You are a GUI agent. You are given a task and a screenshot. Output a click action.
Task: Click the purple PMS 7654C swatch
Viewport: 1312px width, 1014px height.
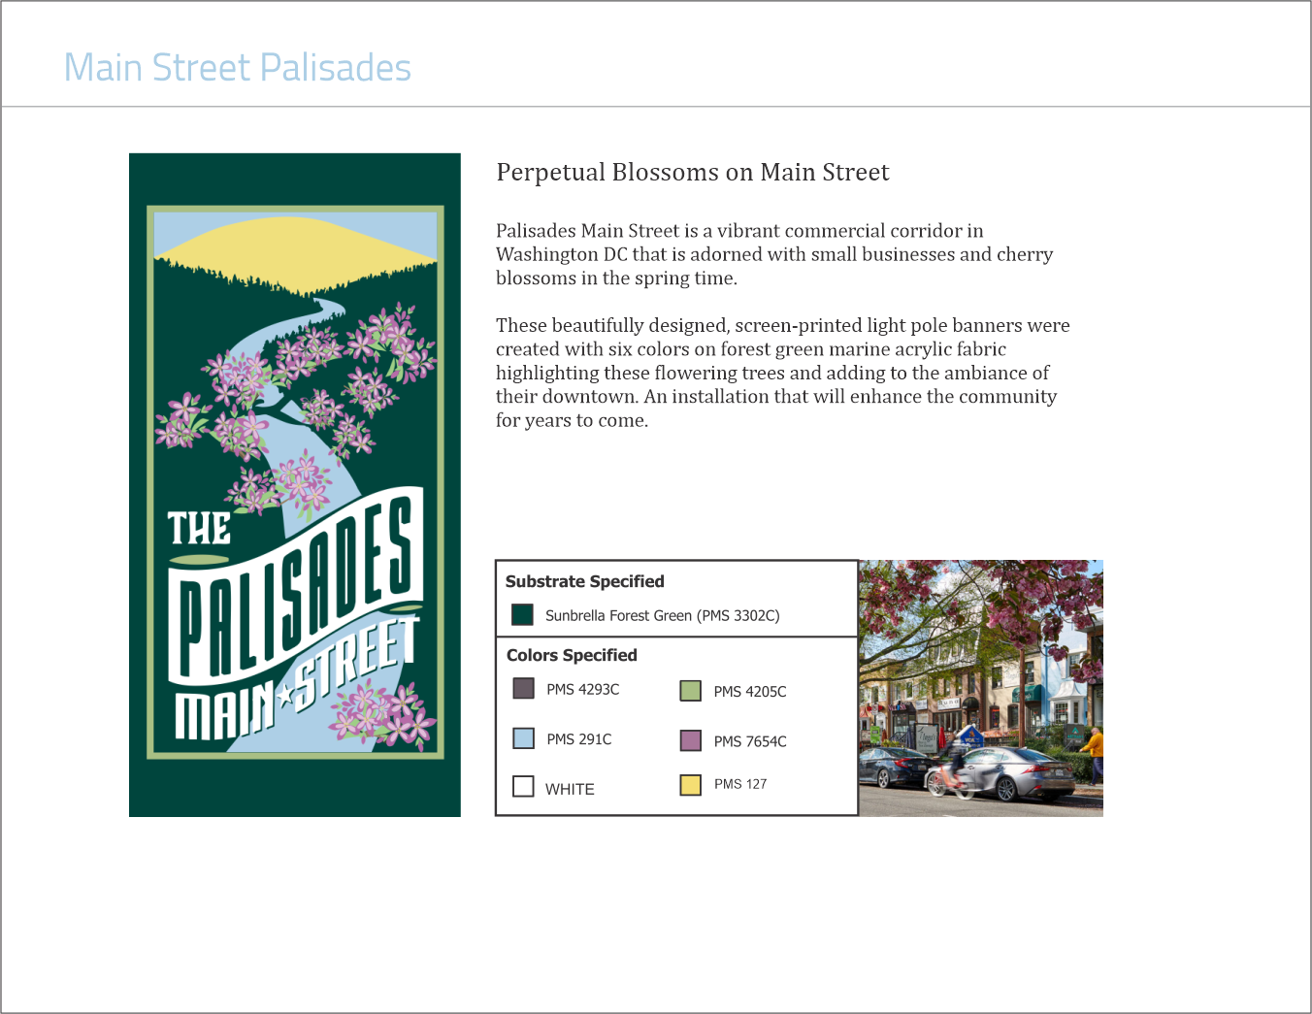tap(690, 740)
